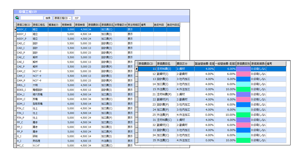Click the クリア button
Screen dimensions: 304x162
pos(76,18)
